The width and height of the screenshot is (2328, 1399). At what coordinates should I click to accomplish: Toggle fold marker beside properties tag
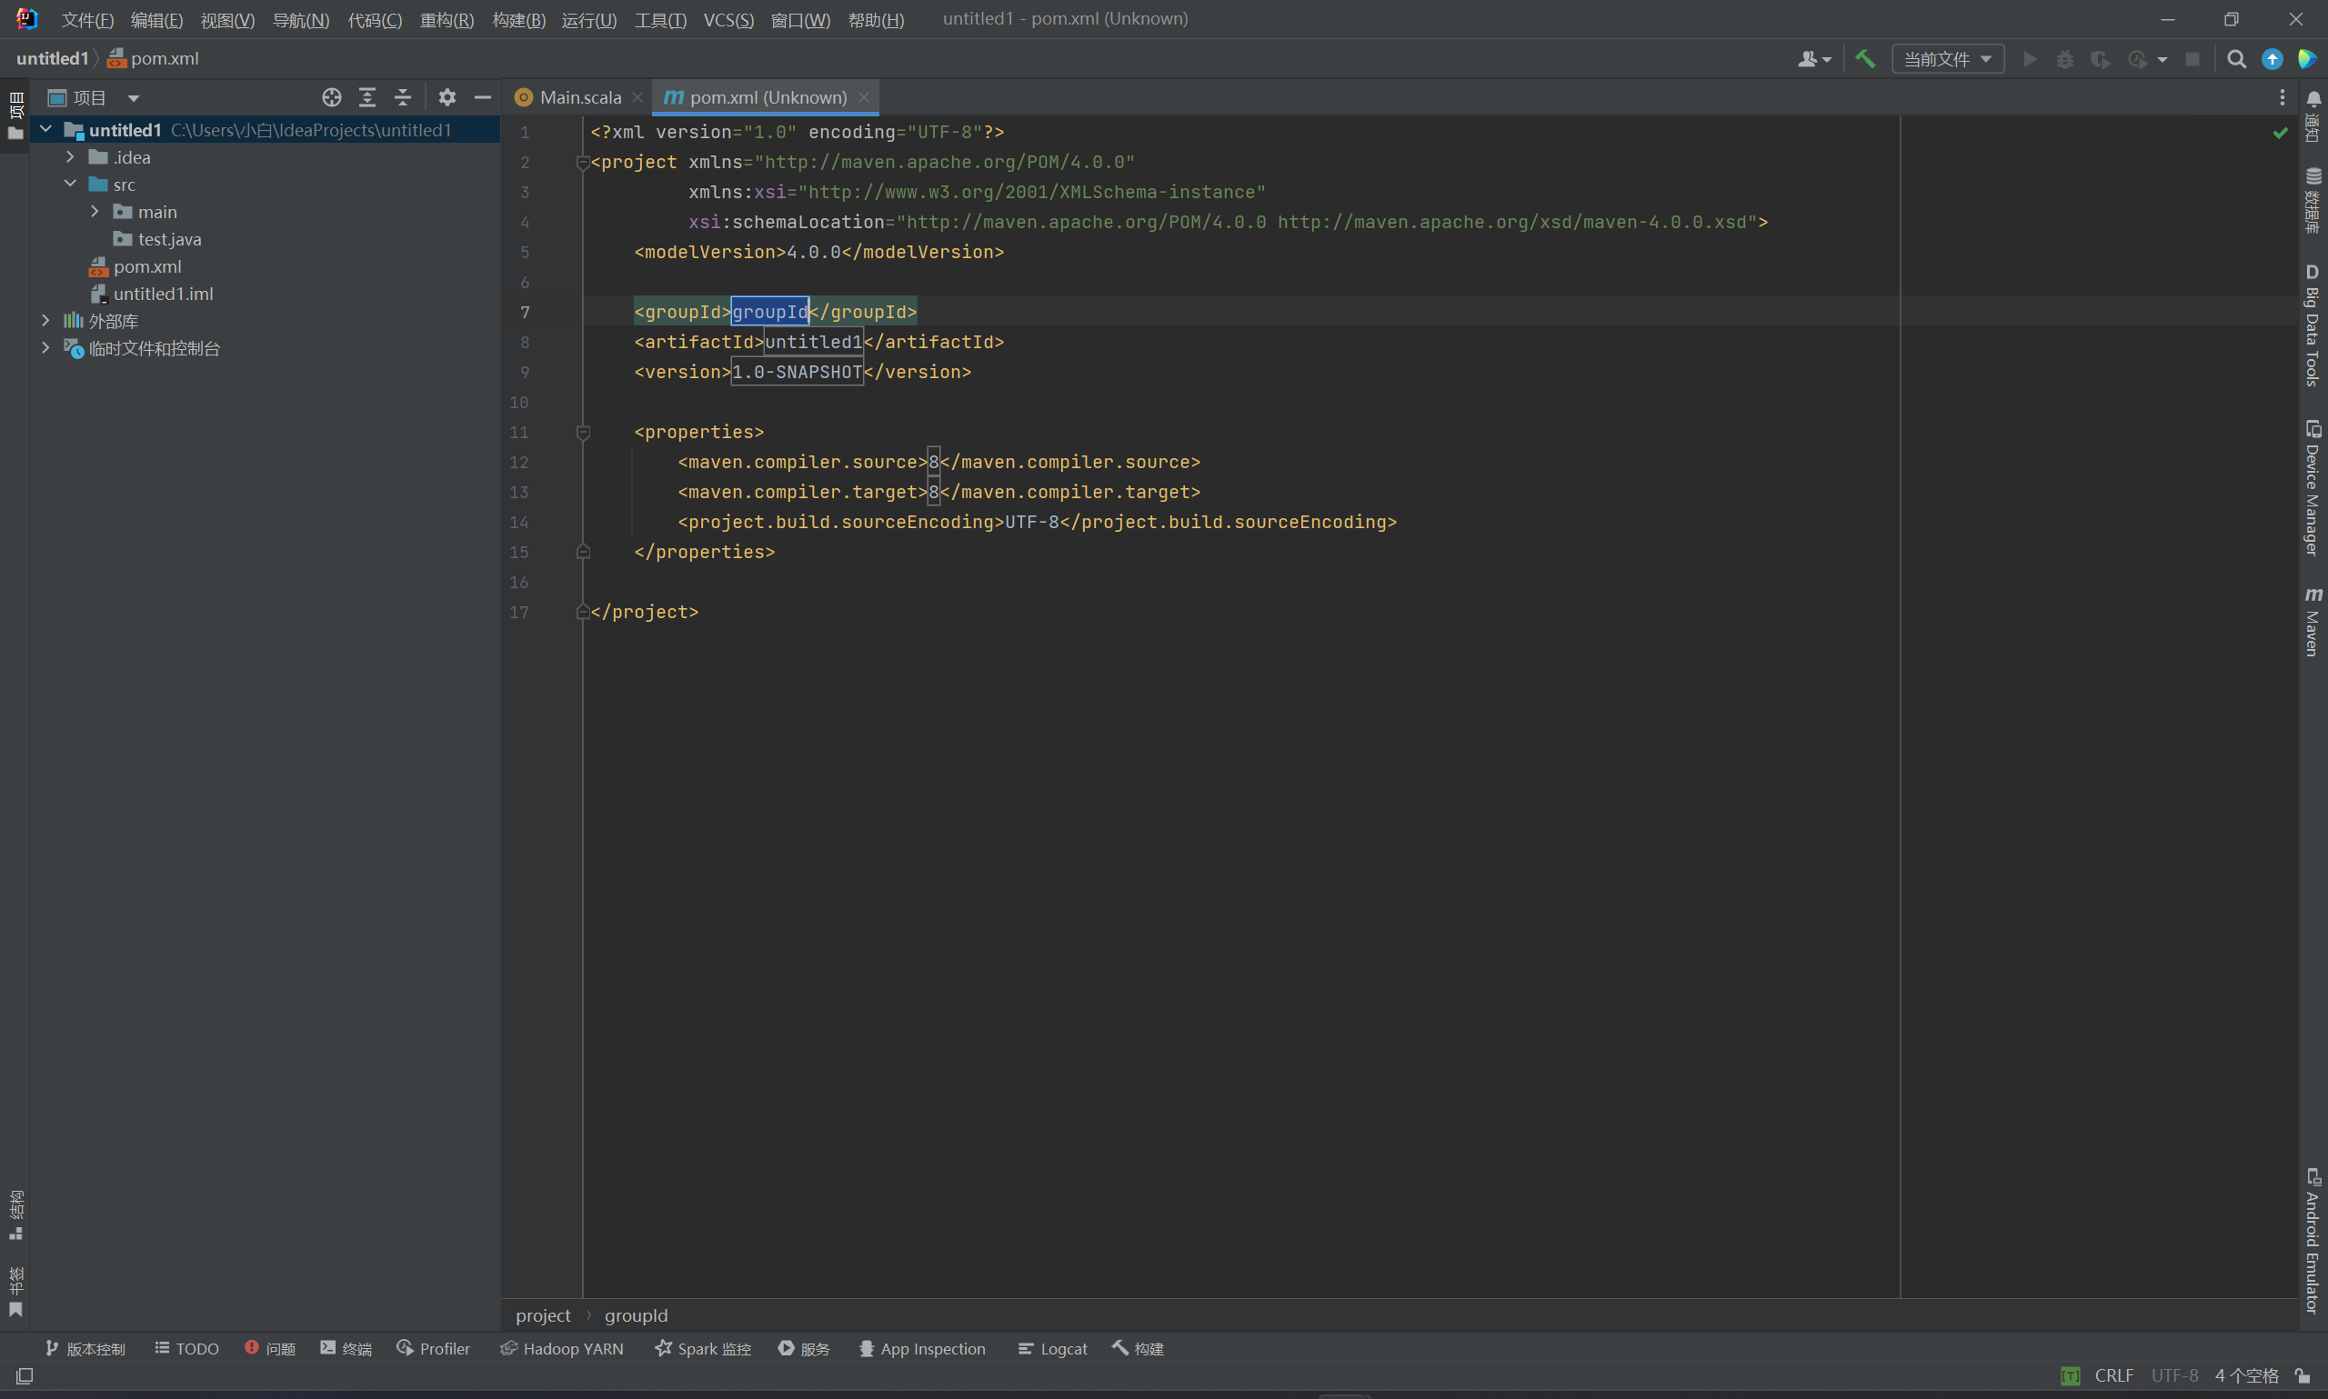(x=583, y=432)
